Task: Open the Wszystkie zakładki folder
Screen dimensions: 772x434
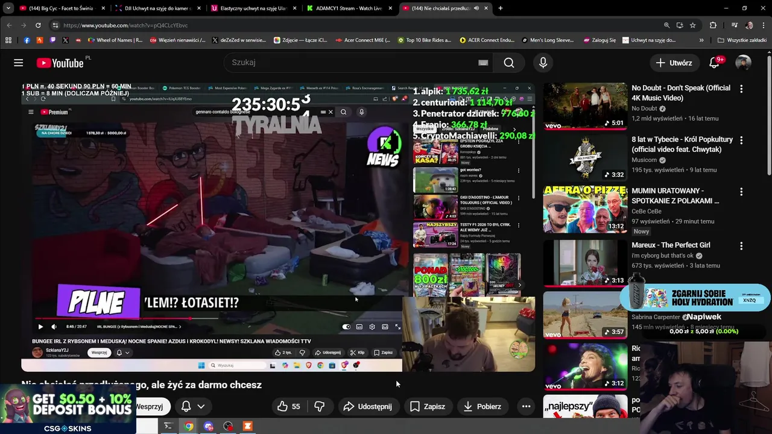Action: [742, 40]
